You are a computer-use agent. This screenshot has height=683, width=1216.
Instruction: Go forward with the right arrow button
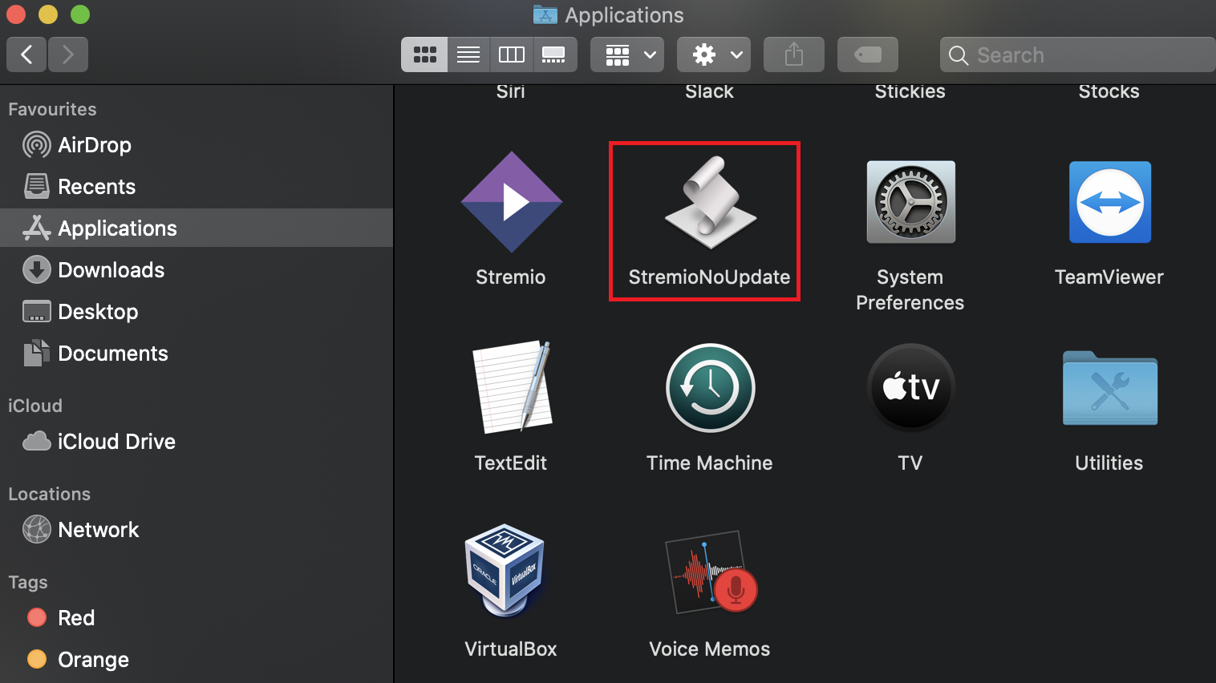pyautogui.click(x=68, y=55)
